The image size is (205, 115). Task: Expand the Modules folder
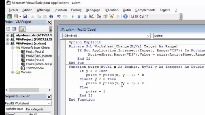point(13,72)
